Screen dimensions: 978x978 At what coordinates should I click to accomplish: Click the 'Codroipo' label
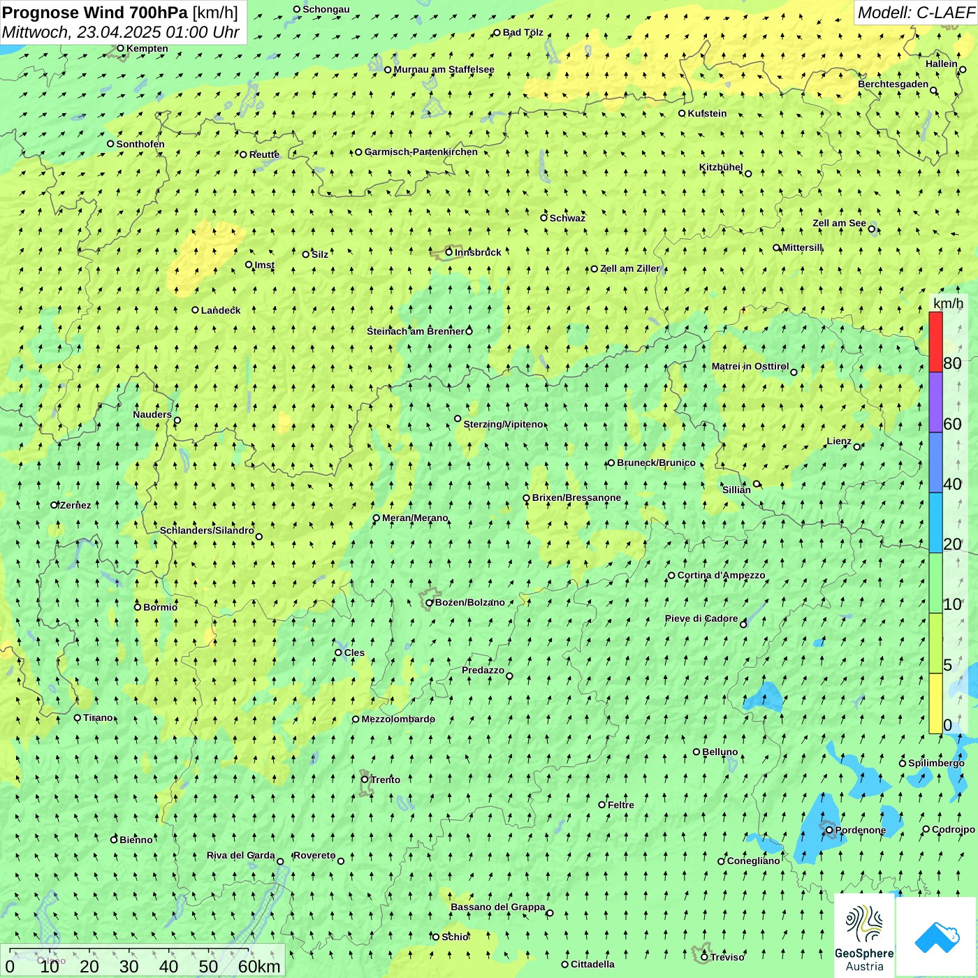(954, 829)
